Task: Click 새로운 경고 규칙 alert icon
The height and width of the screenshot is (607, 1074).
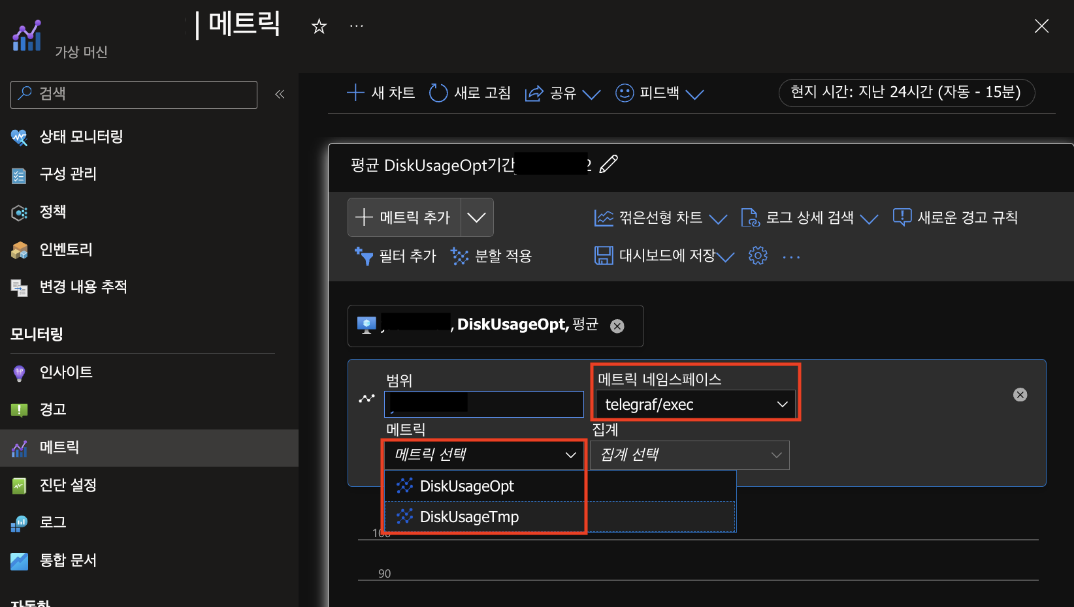Action: [902, 217]
